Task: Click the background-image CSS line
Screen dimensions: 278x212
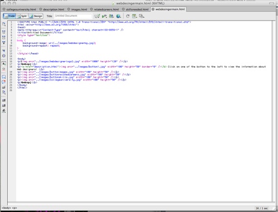Action: pyautogui.click(x=59, y=43)
